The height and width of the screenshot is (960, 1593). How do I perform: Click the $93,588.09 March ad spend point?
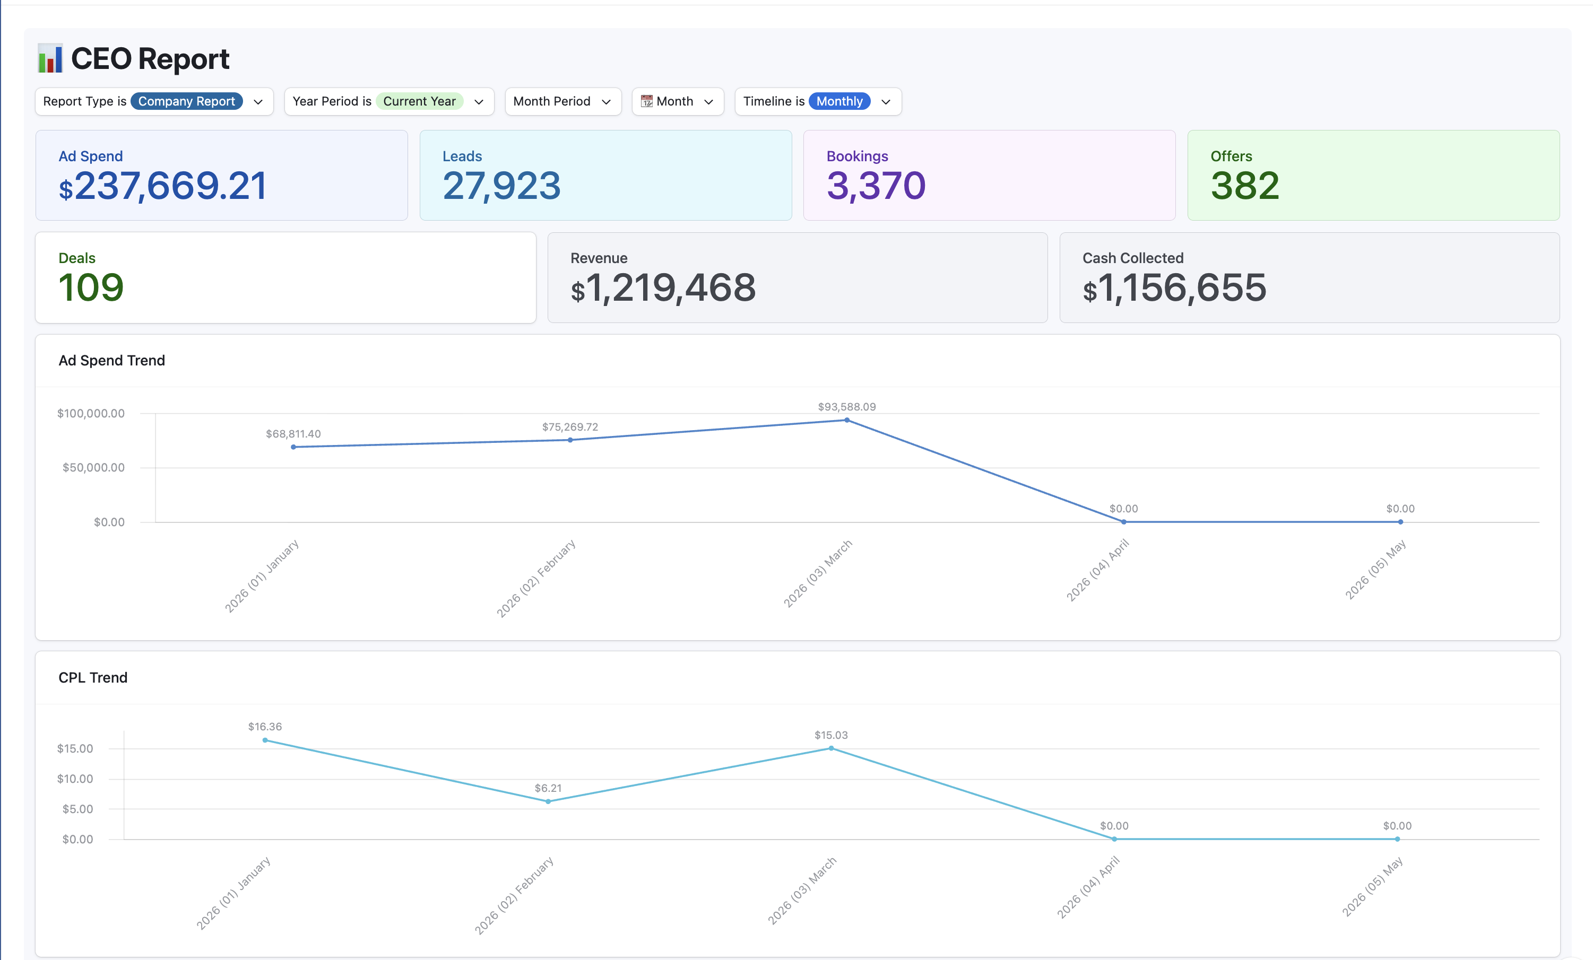click(847, 420)
